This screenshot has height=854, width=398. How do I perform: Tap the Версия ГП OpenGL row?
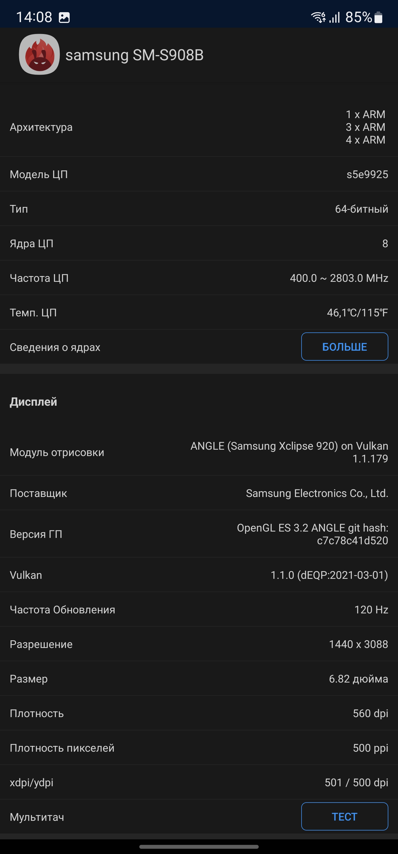coord(199,534)
